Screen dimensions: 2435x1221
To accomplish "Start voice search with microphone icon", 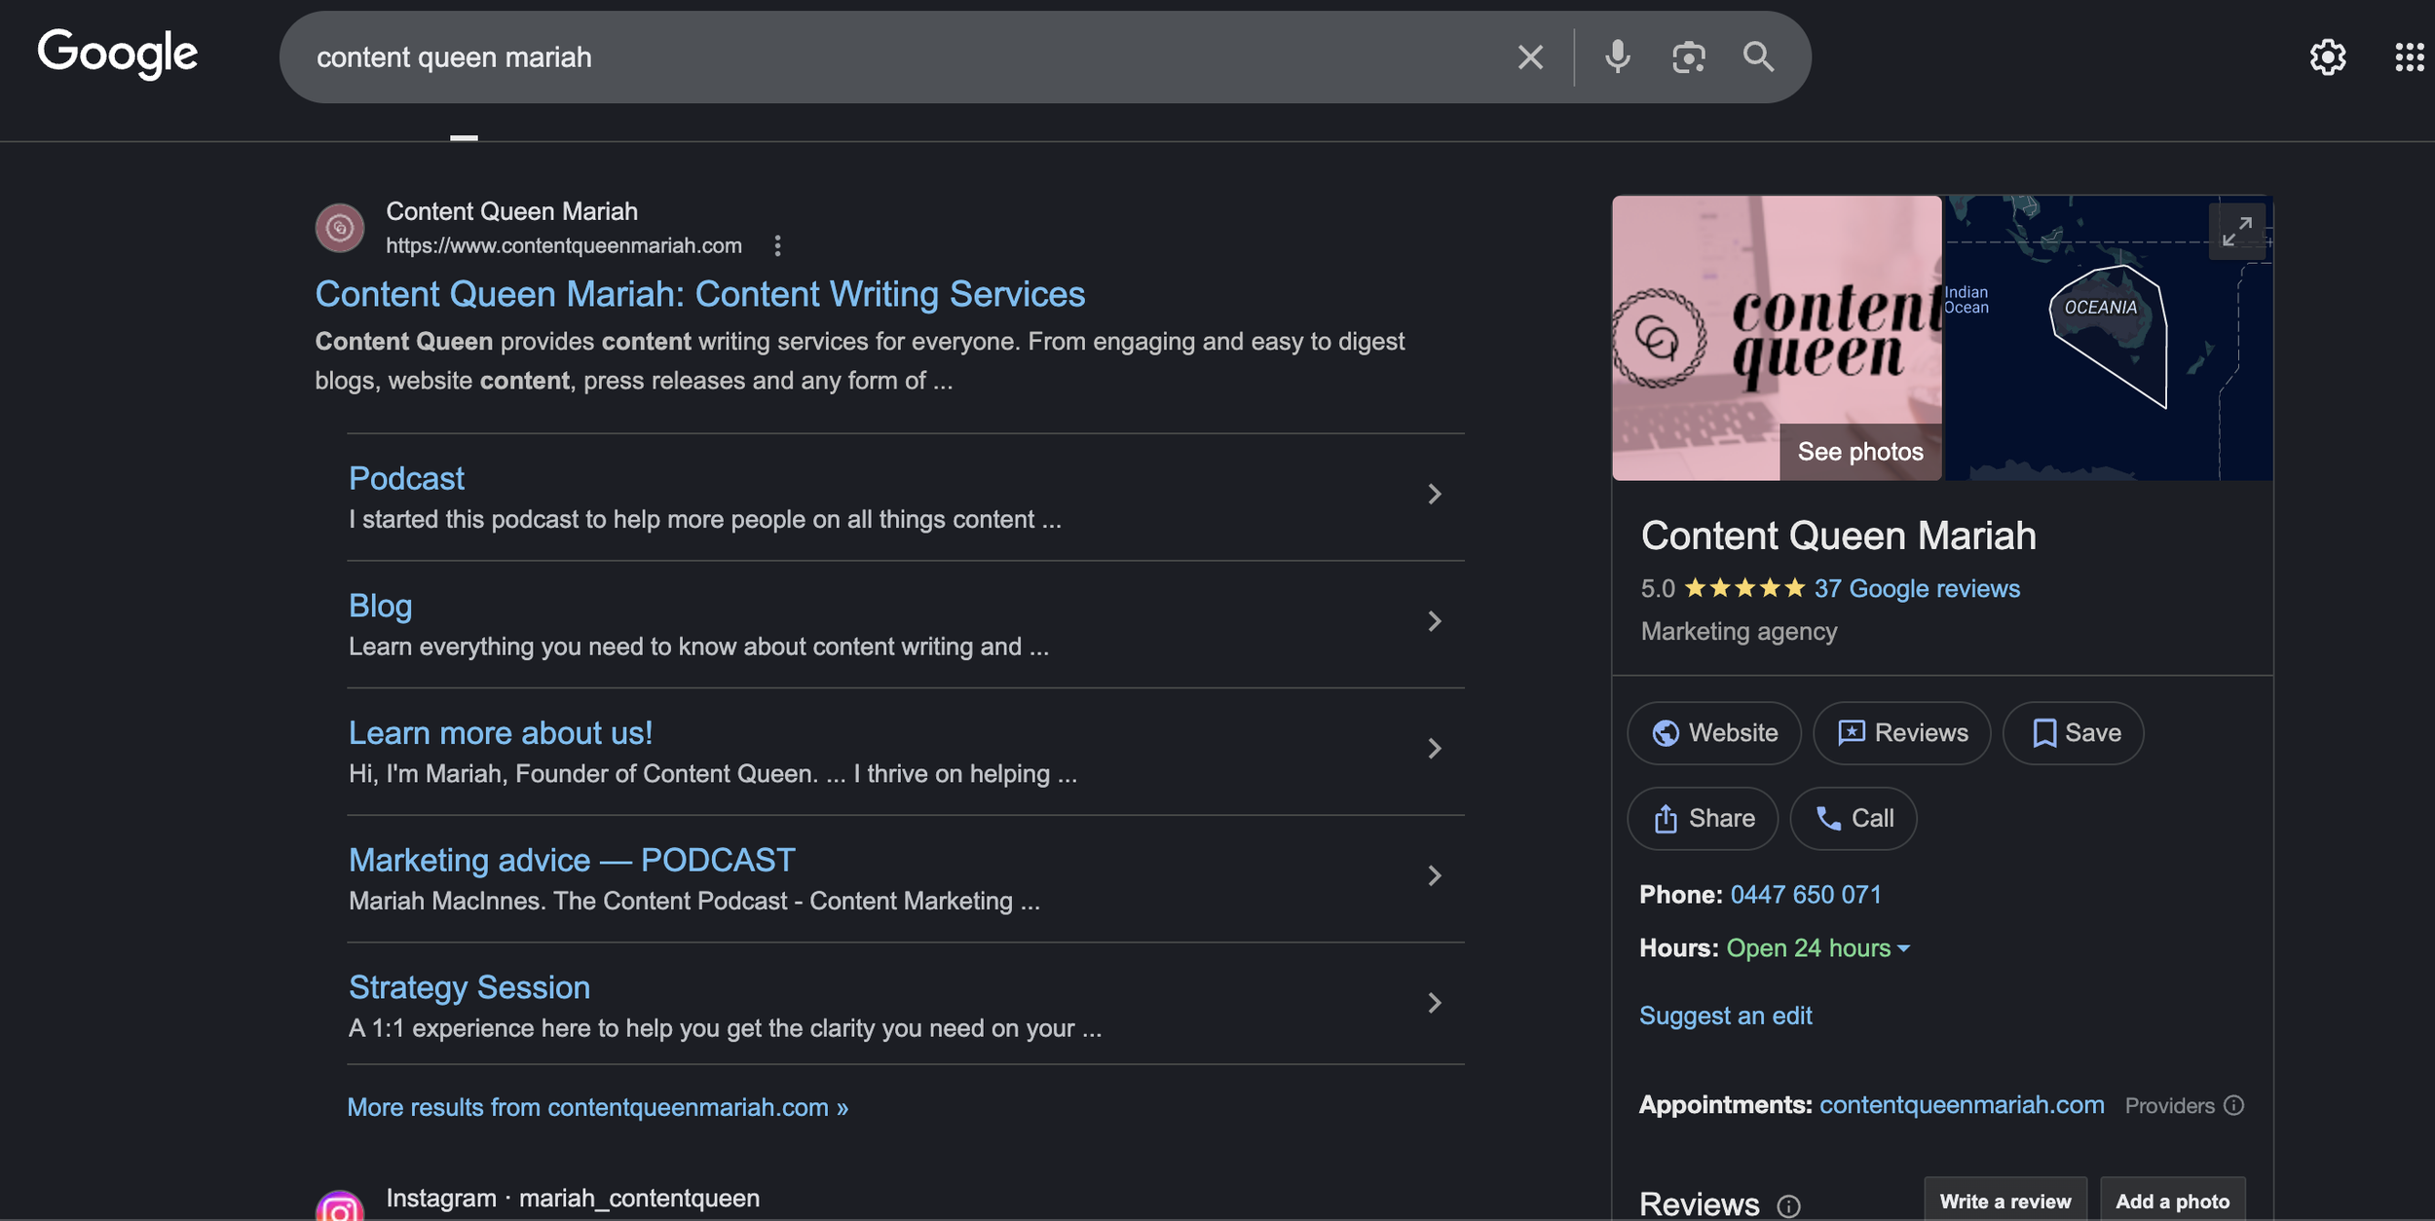I will click(x=1617, y=57).
